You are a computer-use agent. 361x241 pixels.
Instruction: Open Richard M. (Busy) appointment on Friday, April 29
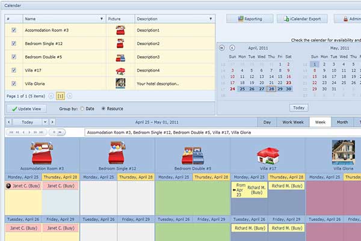tap(286, 228)
